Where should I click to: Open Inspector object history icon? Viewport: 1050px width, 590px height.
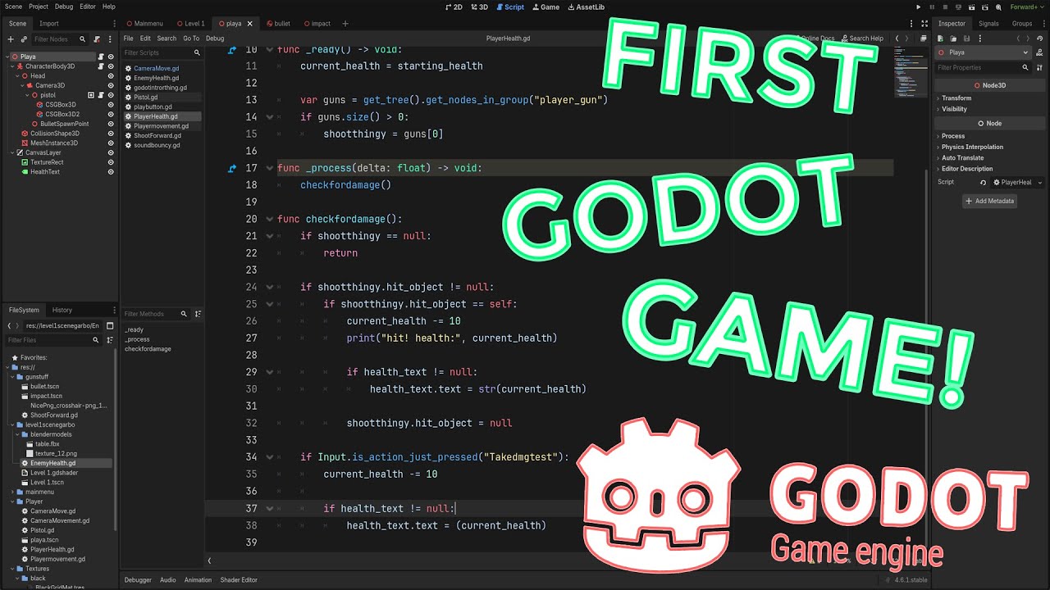pos(1040,39)
